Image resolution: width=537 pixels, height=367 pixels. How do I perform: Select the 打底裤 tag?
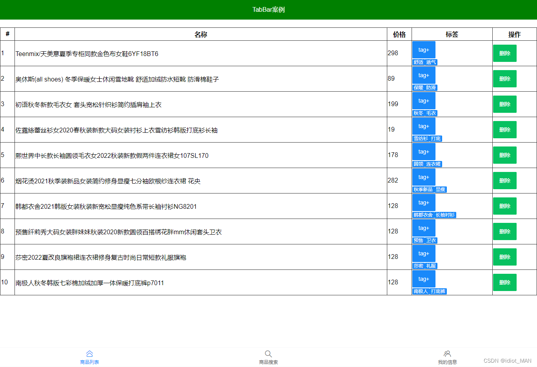(x=438, y=291)
